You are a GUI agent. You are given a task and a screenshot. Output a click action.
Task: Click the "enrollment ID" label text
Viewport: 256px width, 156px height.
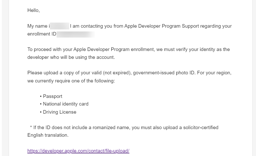click(x=42, y=34)
